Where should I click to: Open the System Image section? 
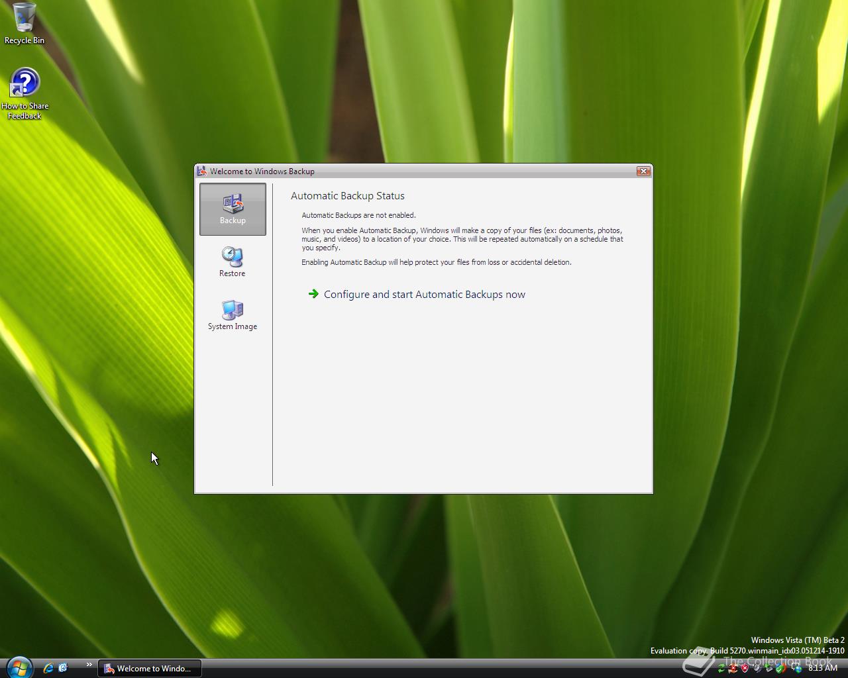tap(232, 315)
